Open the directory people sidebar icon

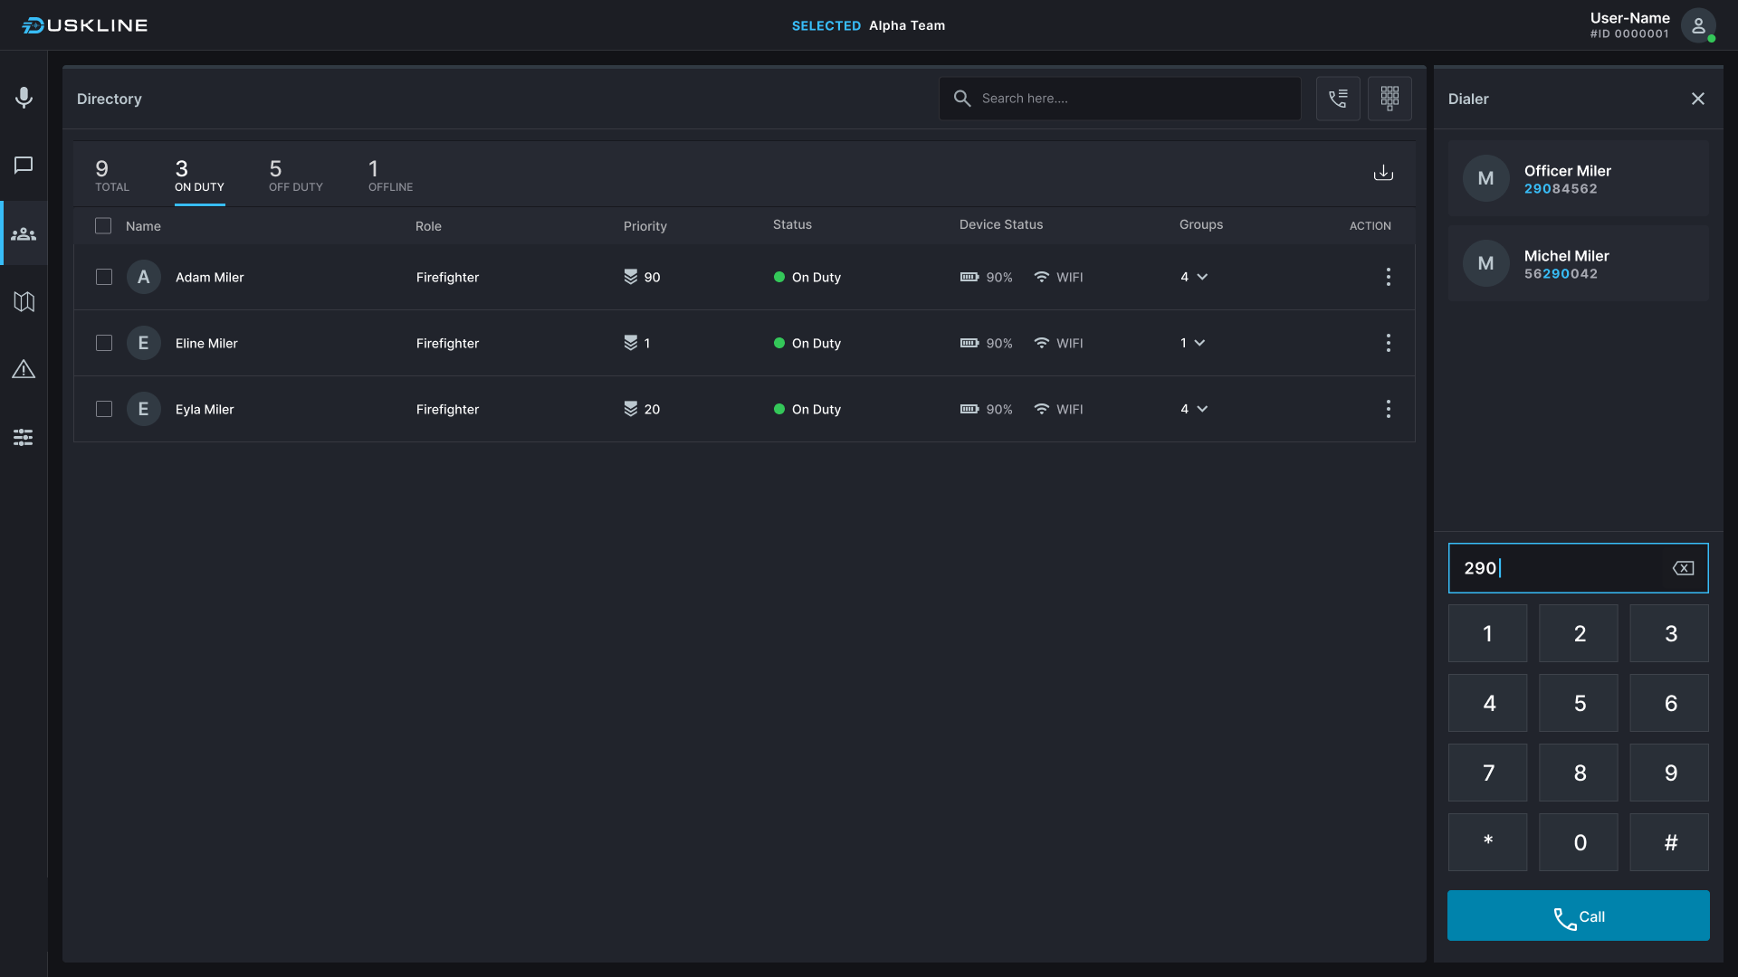[24, 233]
